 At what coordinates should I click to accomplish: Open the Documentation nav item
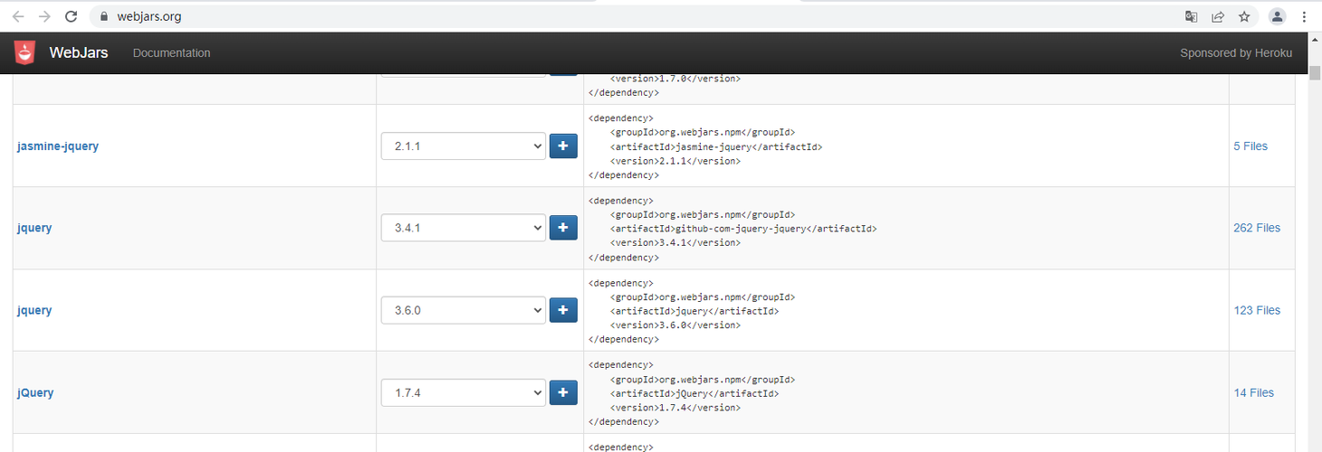(171, 53)
